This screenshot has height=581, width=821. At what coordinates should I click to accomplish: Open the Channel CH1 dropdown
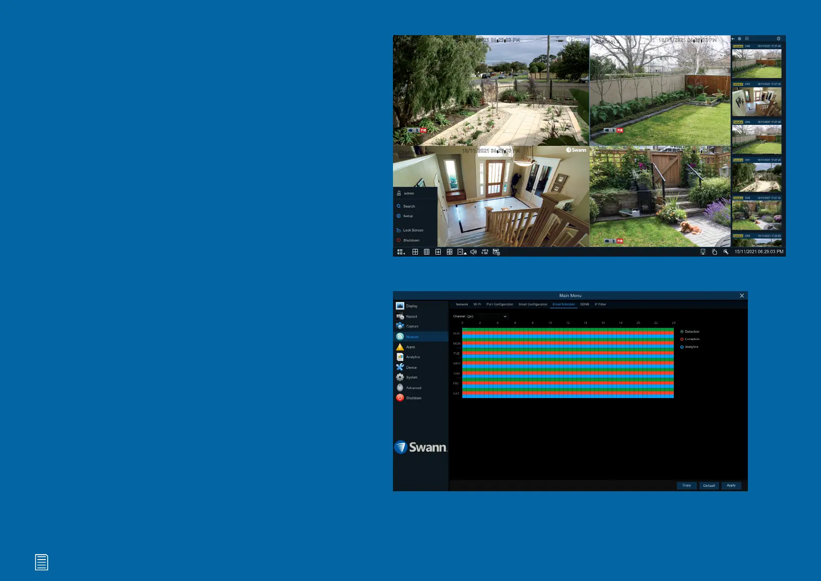[487, 317]
